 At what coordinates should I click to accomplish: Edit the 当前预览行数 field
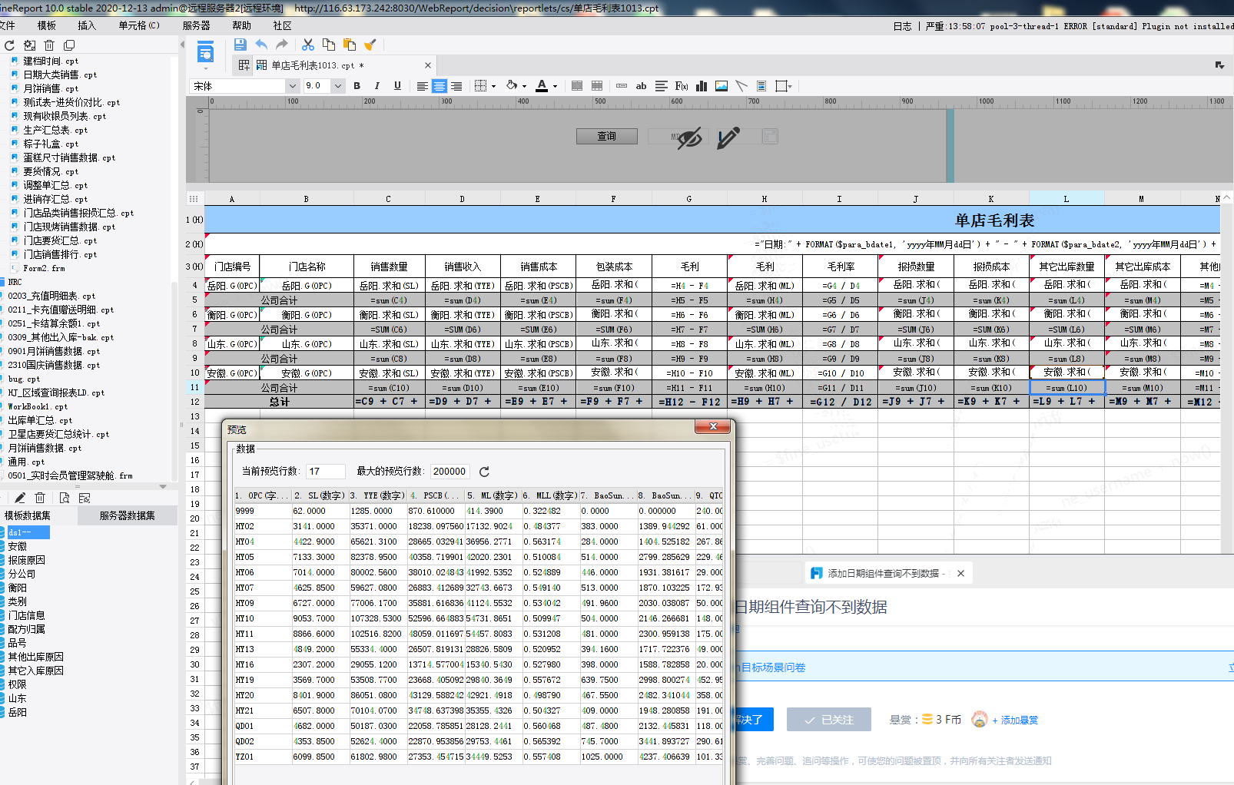pyautogui.click(x=326, y=471)
